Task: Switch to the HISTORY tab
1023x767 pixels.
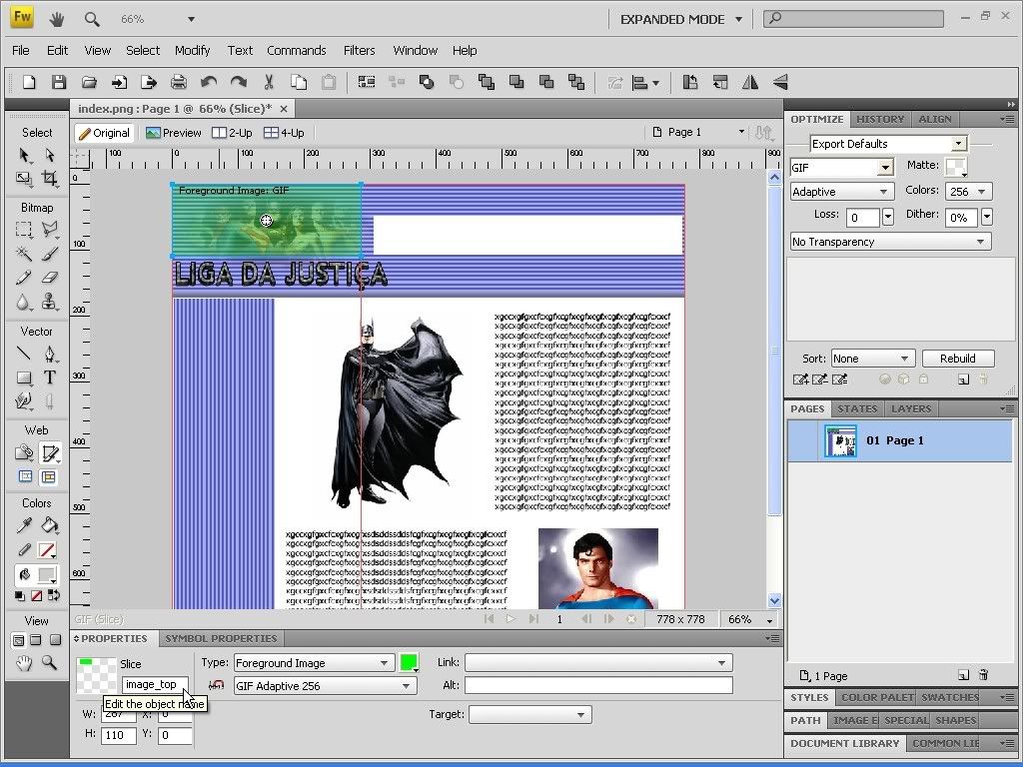Action: [x=880, y=120]
